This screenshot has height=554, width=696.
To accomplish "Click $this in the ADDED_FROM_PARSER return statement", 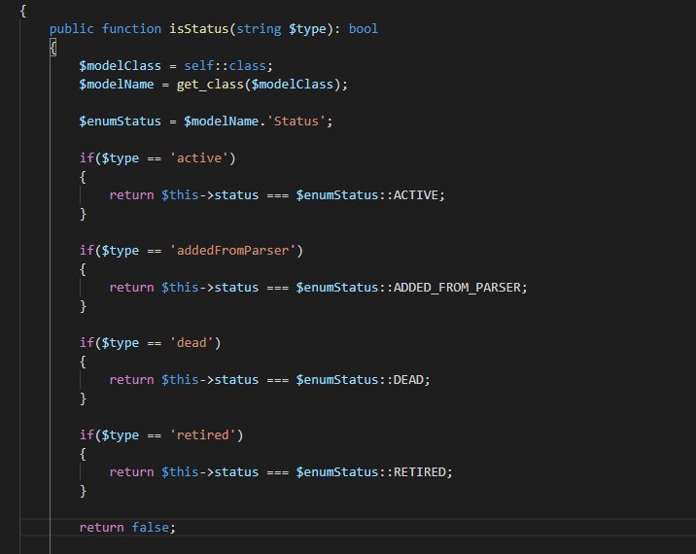I will click(x=180, y=288).
